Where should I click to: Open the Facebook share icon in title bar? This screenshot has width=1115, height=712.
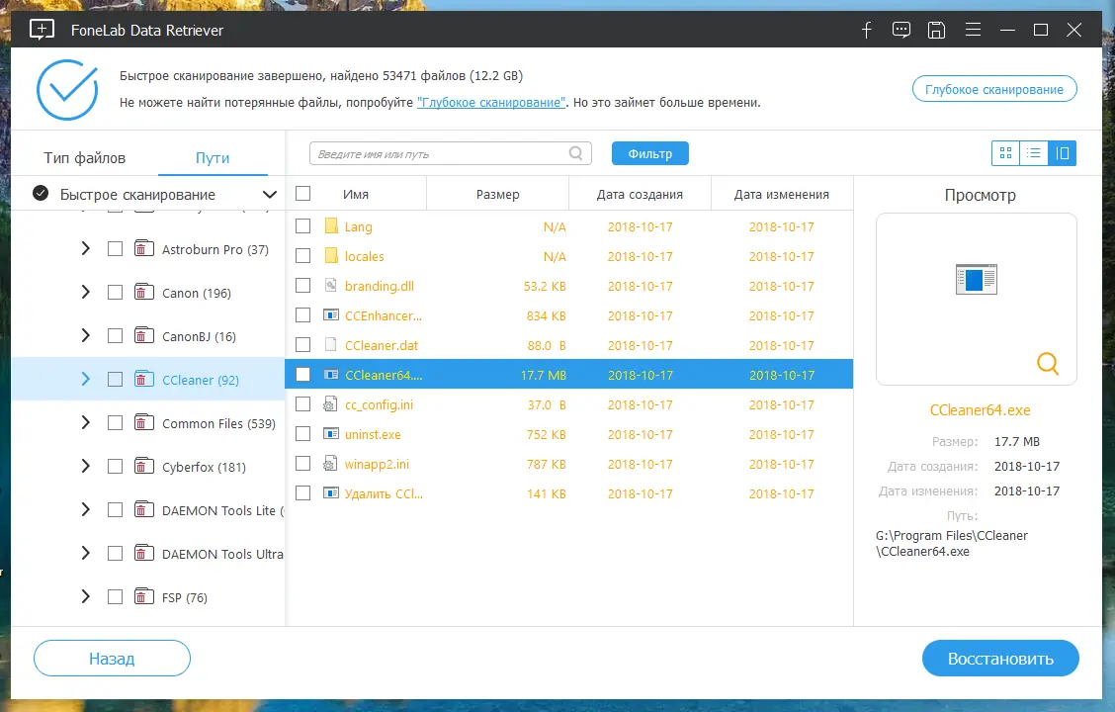click(866, 30)
